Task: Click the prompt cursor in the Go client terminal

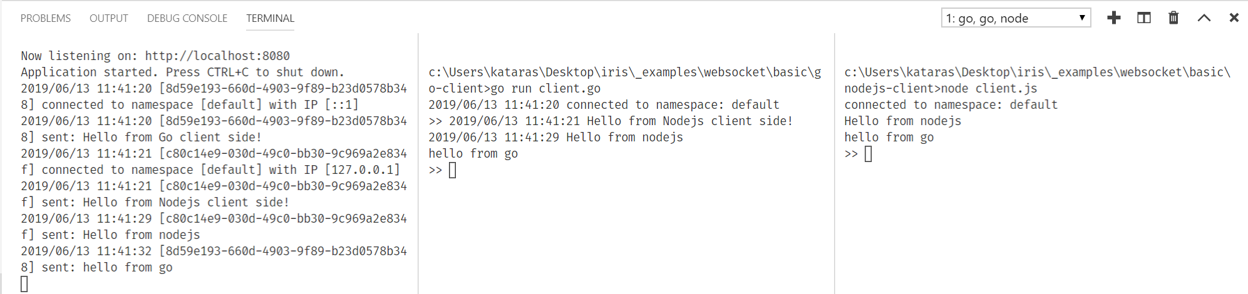Action: tap(453, 170)
